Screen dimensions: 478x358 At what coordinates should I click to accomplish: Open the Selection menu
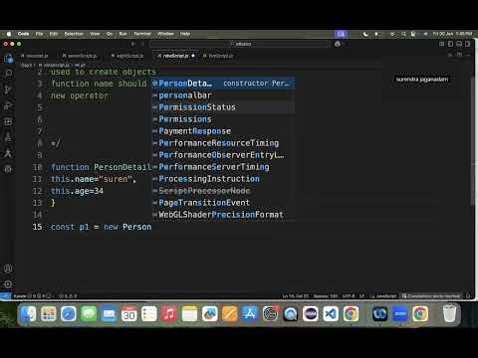(74, 34)
